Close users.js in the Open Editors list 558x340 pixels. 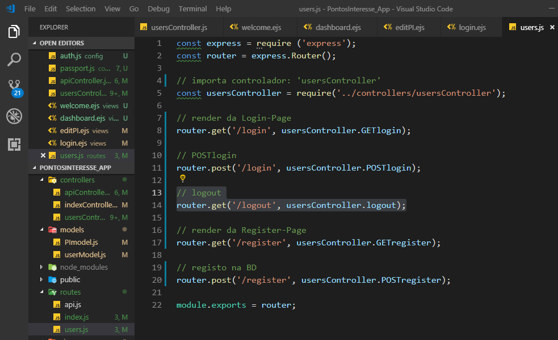43,155
